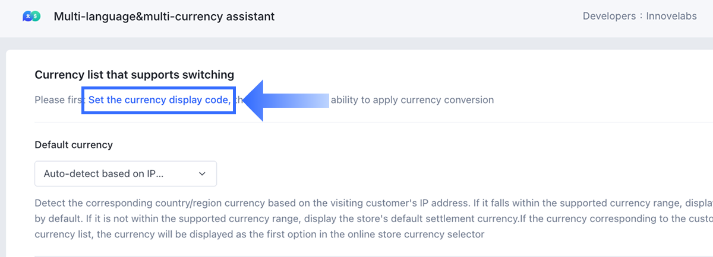Open "Set the currency display code" link
This screenshot has height=257, width=713.
point(159,100)
